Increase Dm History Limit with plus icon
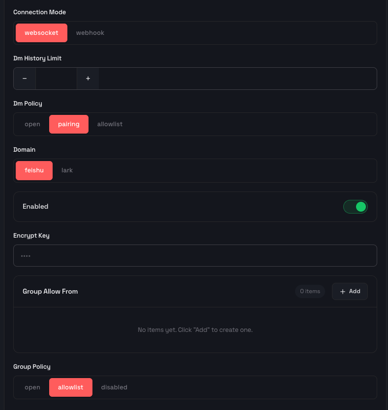The width and height of the screenshot is (388, 410). [x=88, y=79]
